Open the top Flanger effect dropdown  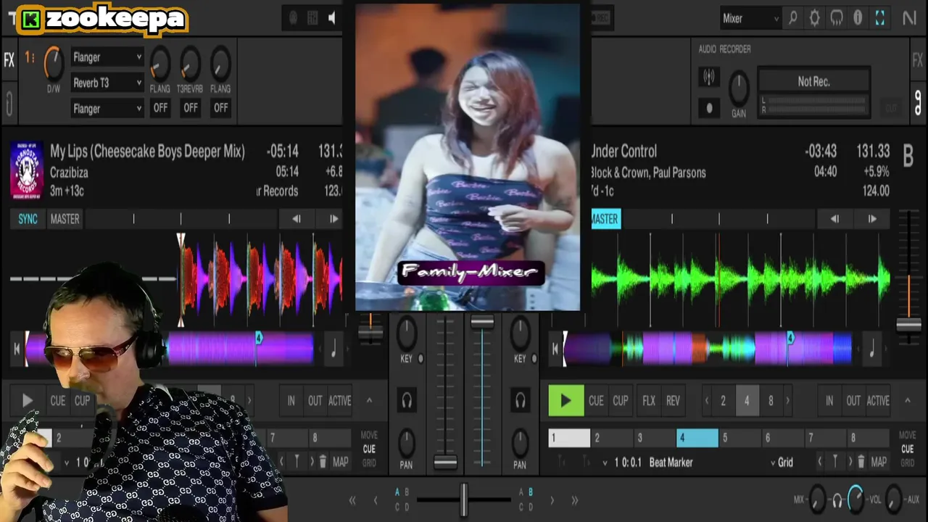coord(107,57)
